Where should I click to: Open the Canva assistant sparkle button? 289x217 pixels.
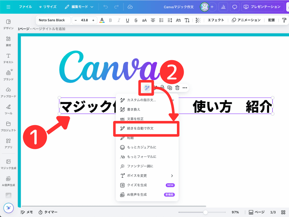pyautogui.click(x=8, y=208)
